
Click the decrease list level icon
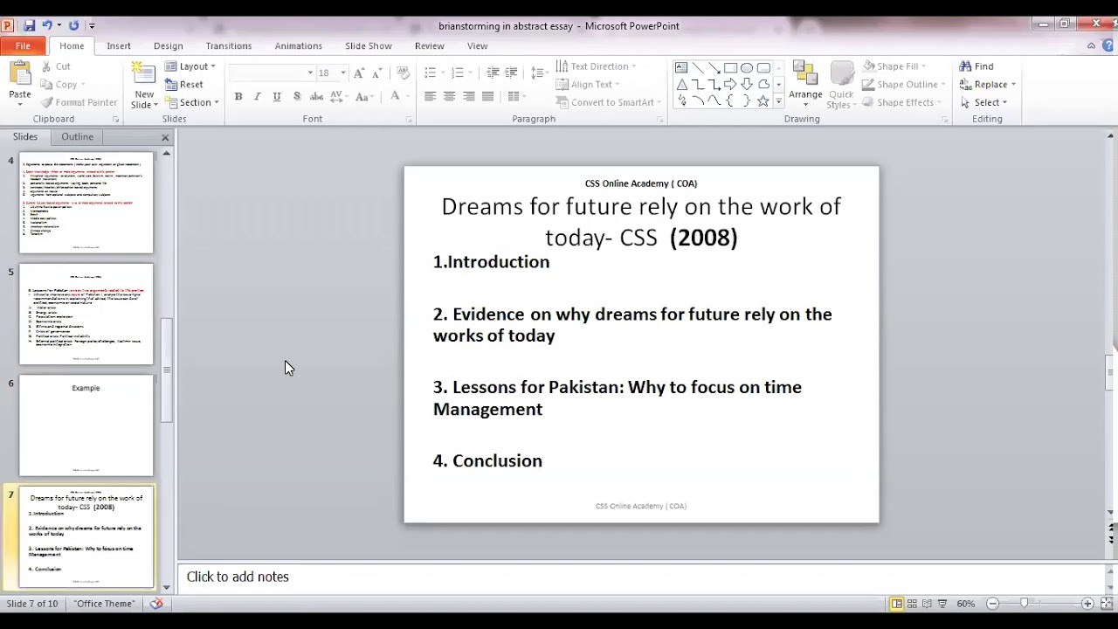(493, 73)
